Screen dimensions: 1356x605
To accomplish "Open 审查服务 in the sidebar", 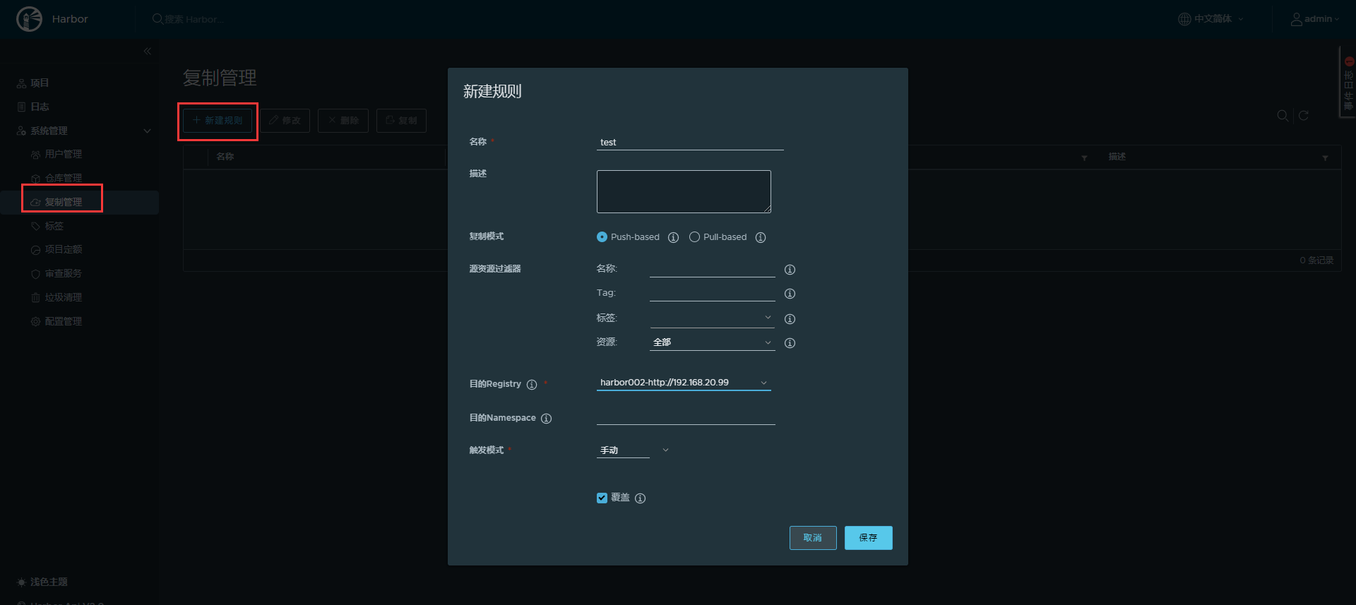I will (63, 273).
